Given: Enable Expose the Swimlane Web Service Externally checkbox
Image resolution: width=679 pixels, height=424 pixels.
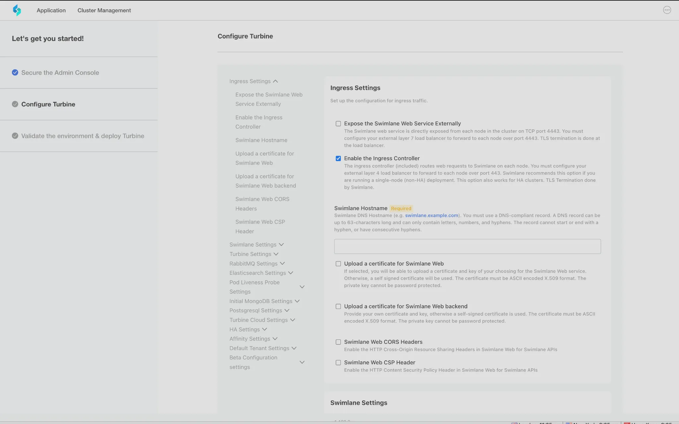Looking at the screenshot, I should point(338,124).
